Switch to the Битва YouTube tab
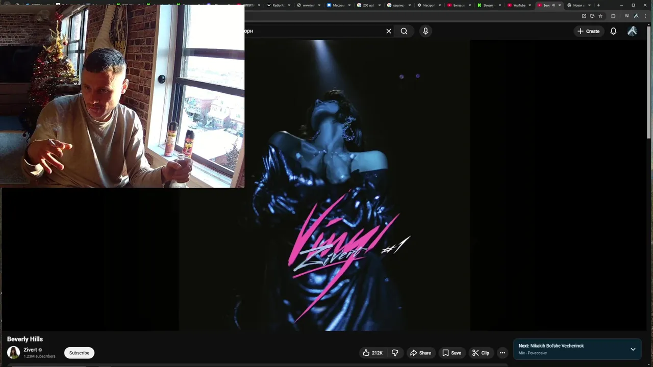The width and height of the screenshot is (653, 367). [458, 5]
